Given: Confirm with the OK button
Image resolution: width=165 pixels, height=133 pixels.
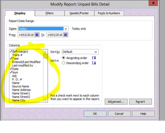Looking at the screenshot, I should (95, 114).
